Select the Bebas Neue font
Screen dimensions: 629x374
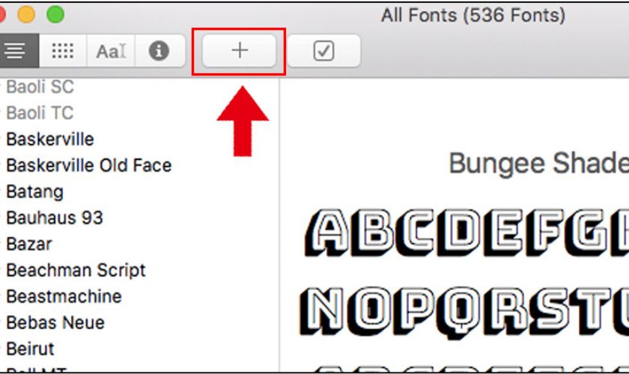coord(55,322)
